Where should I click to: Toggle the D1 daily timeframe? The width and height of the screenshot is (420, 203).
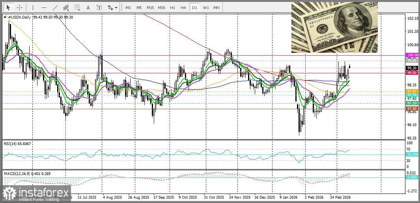click(x=194, y=7)
